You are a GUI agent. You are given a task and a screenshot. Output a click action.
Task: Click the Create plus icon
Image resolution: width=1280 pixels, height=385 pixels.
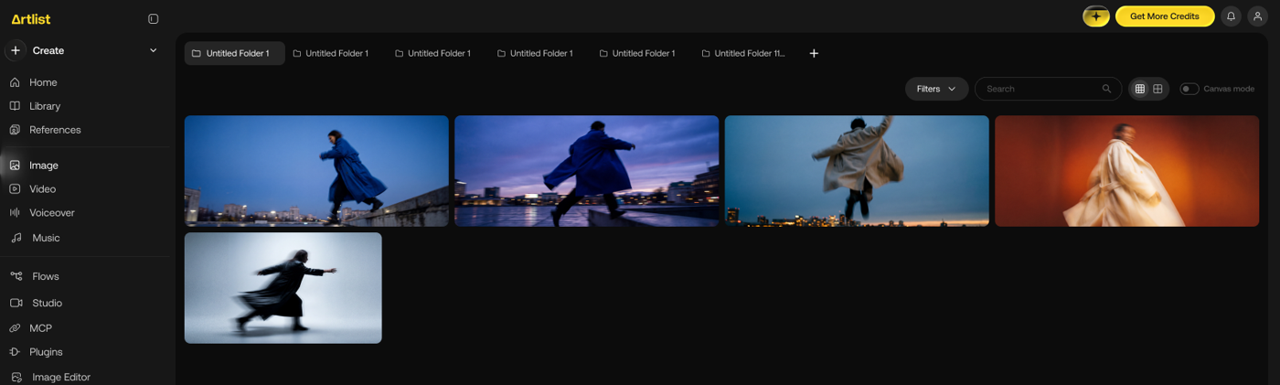[x=16, y=50]
